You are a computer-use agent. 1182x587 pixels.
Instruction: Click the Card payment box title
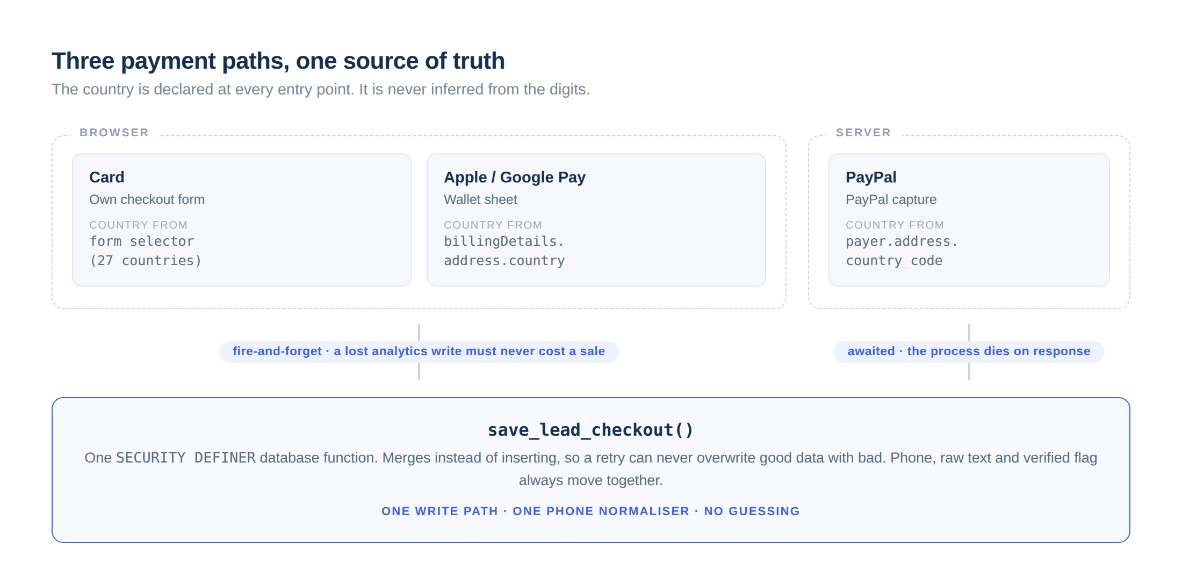106,177
